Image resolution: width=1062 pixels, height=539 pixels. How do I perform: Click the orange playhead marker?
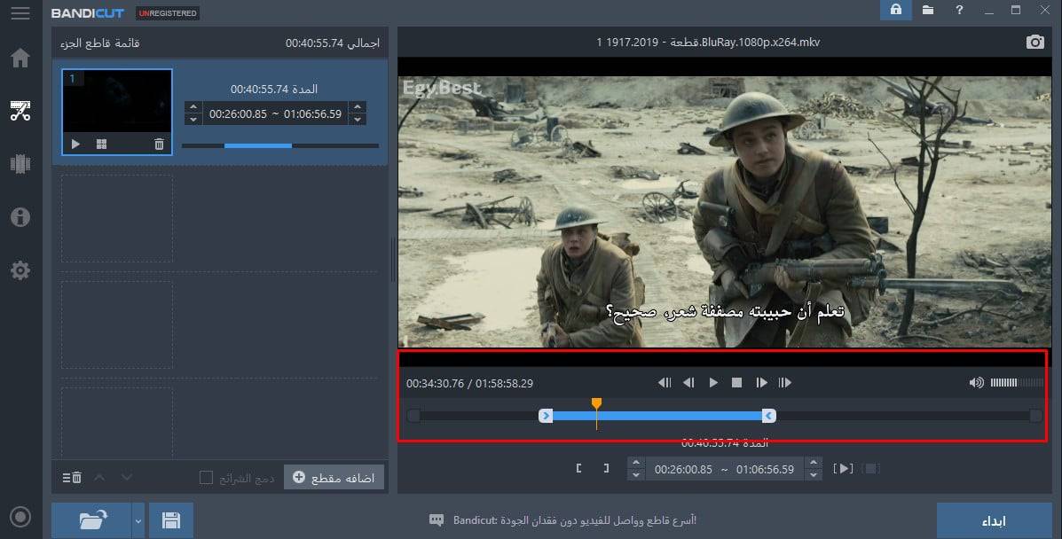coord(596,403)
